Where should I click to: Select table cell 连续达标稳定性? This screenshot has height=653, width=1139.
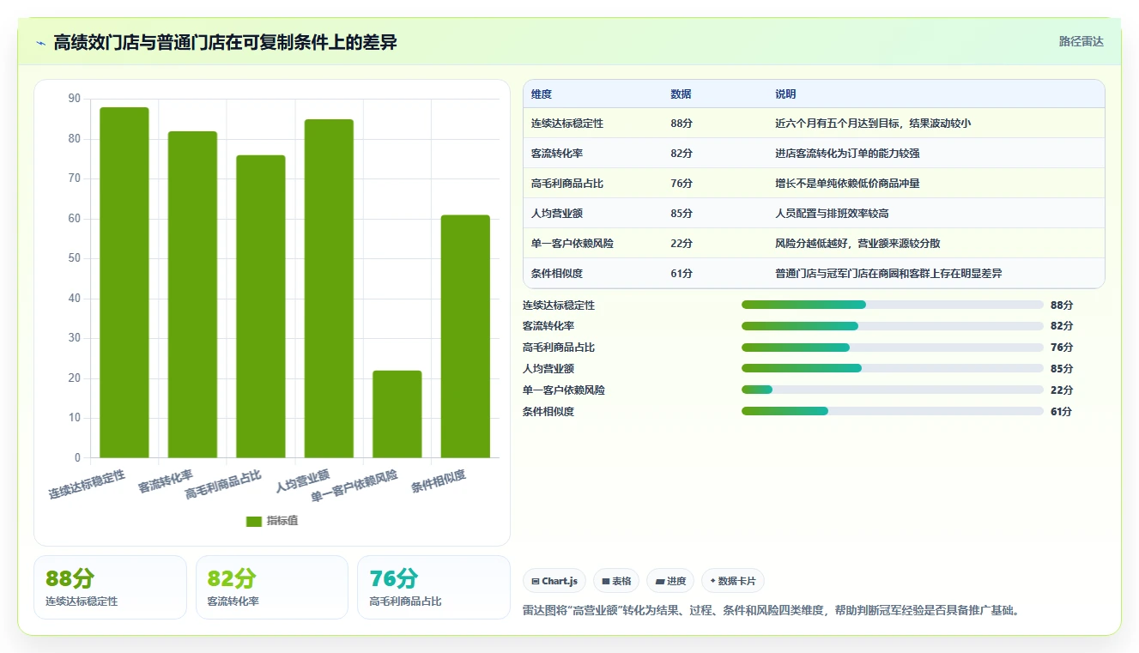coord(567,124)
